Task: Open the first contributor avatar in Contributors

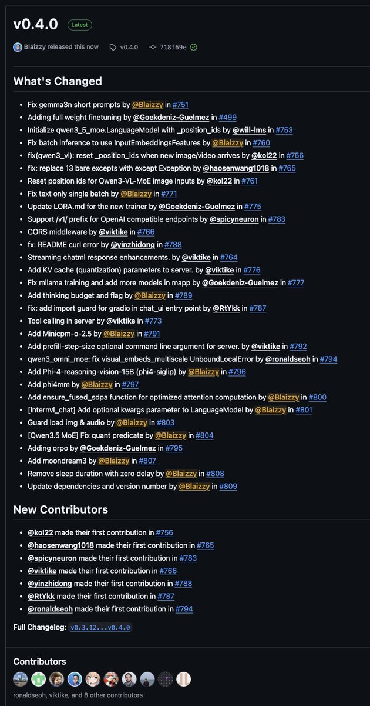Action: tap(21, 679)
